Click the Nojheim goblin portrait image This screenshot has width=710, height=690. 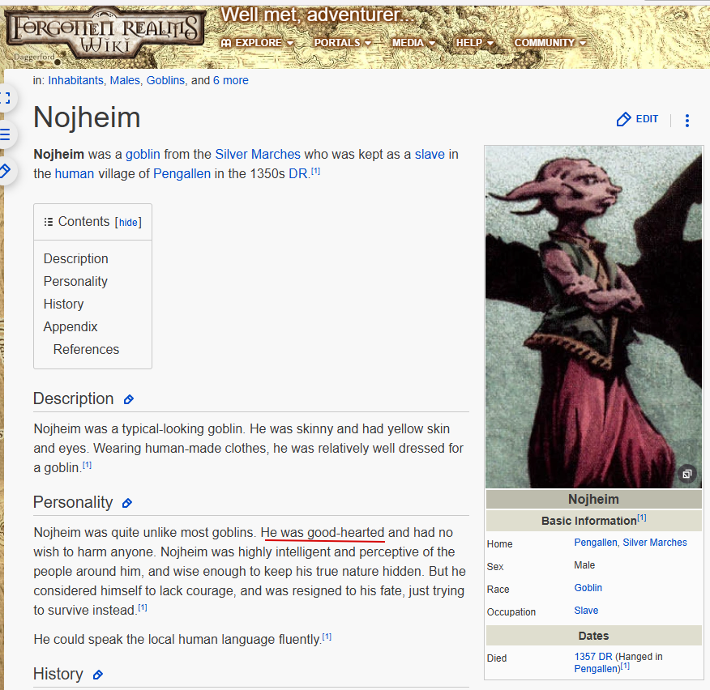[x=593, y=316]
